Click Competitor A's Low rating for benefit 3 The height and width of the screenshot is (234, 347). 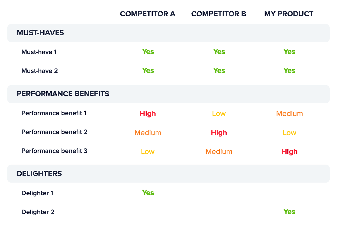148,152
